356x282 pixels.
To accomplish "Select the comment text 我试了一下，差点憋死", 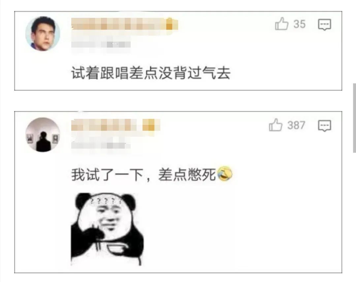I will (144, 175).
